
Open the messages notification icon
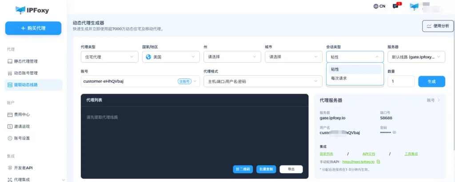click(395, 6)
